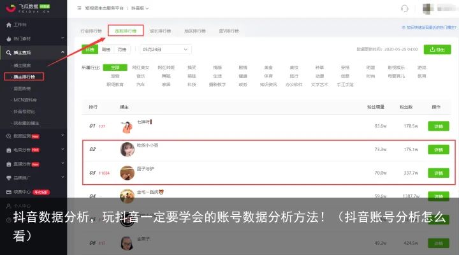
Task: Click the green 导出 export button
Action: [x=437, y=50]
